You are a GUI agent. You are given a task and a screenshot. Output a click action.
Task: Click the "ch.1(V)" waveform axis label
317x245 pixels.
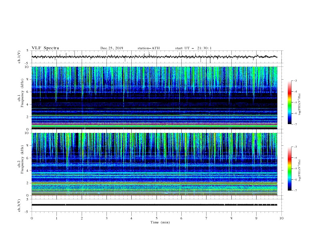click(19, 57)
